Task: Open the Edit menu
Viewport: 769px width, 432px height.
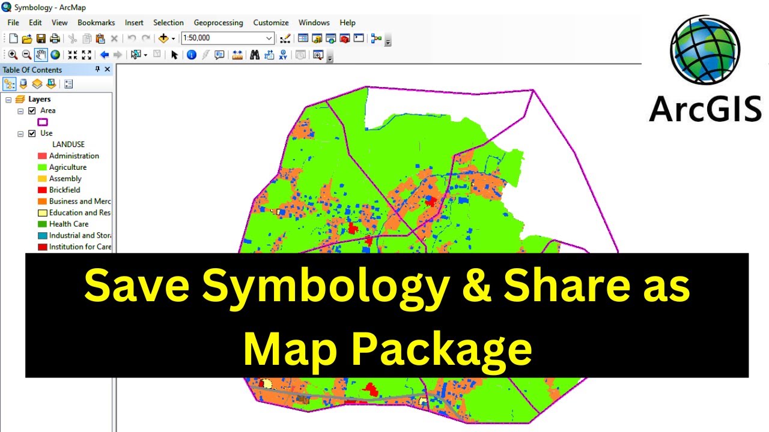Action: point(35,23)
